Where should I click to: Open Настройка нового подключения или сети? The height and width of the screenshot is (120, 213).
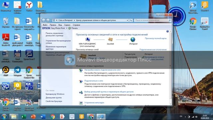point(103,70)
